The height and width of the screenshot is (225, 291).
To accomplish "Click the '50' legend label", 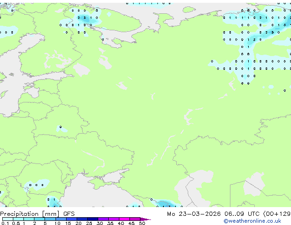I will pos(142,223).
